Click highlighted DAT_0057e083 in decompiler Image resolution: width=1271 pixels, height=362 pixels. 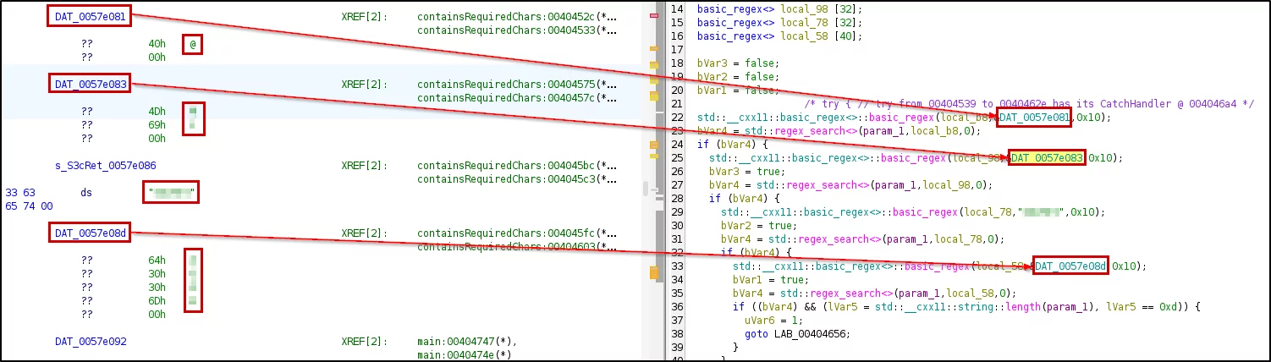(1047, 157)
